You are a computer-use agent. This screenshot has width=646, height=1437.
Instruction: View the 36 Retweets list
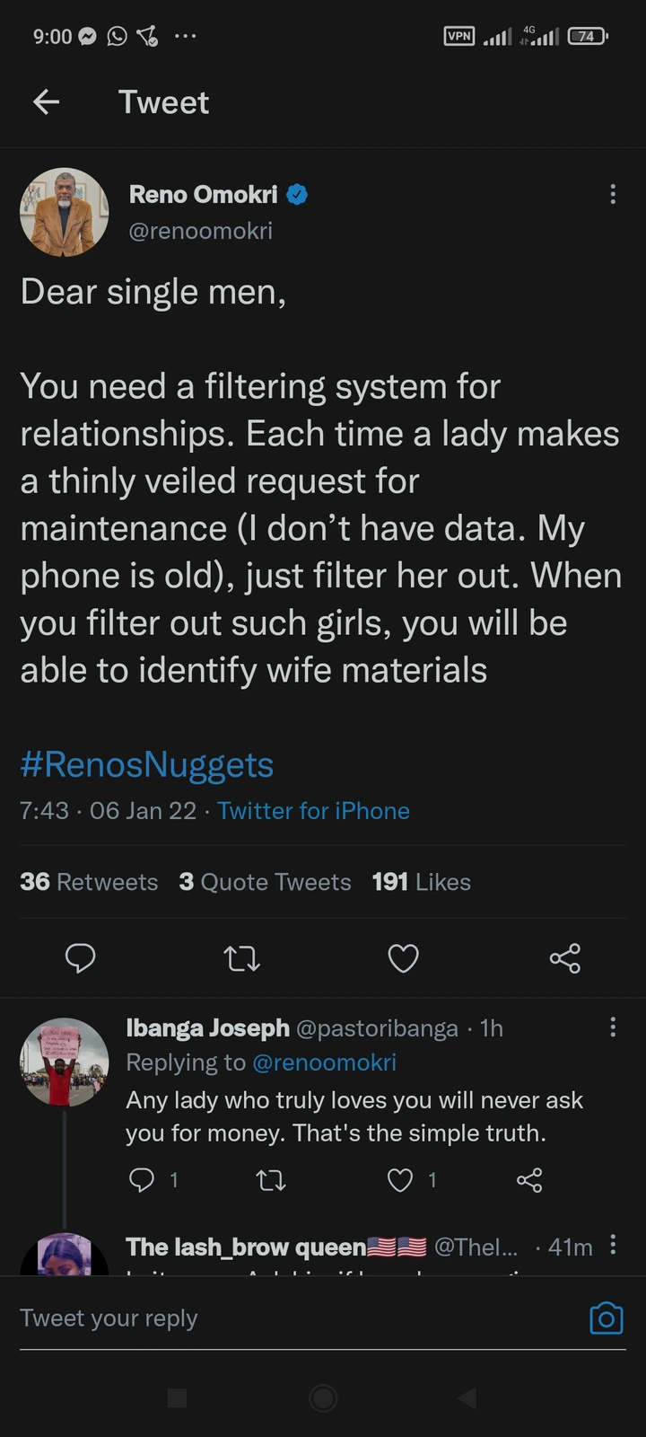tap(89, 882)
